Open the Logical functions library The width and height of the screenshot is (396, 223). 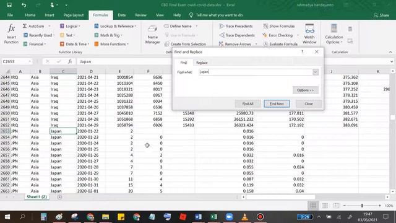70,26
